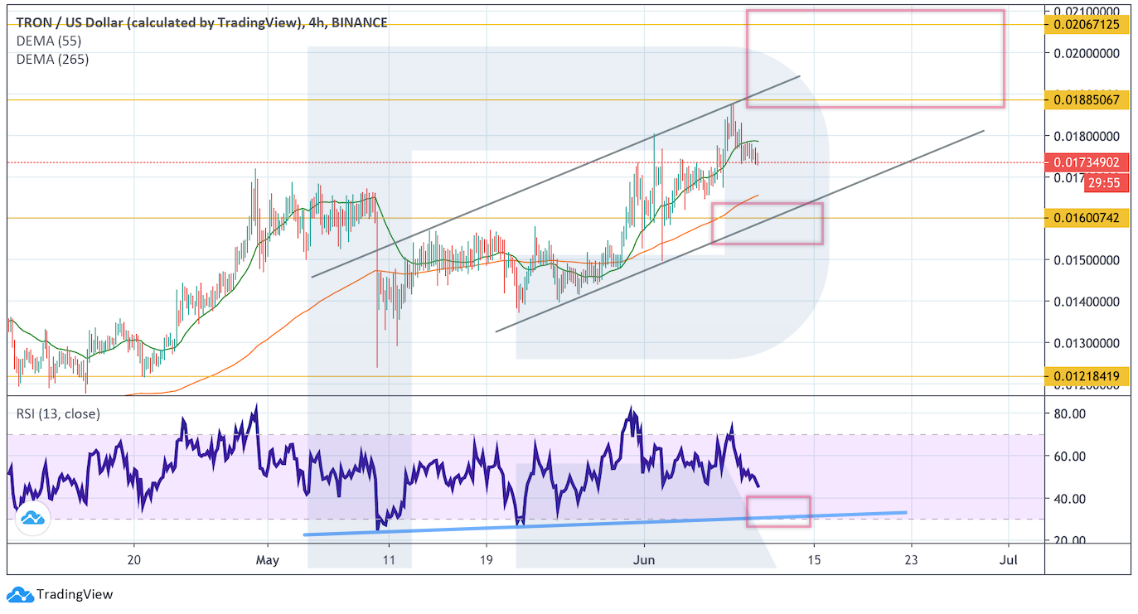This screenshot has width=1138, height=614.
Task: Click the 0.02067125 price level label
Action: [x=1089, y=25]
